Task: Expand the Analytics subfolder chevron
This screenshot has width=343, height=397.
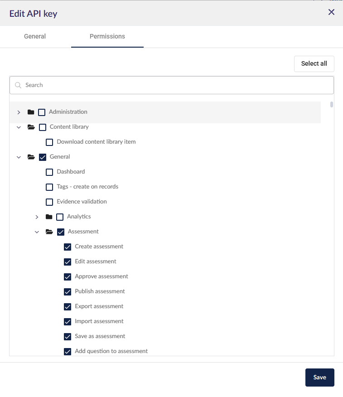Action: (37, 217)
